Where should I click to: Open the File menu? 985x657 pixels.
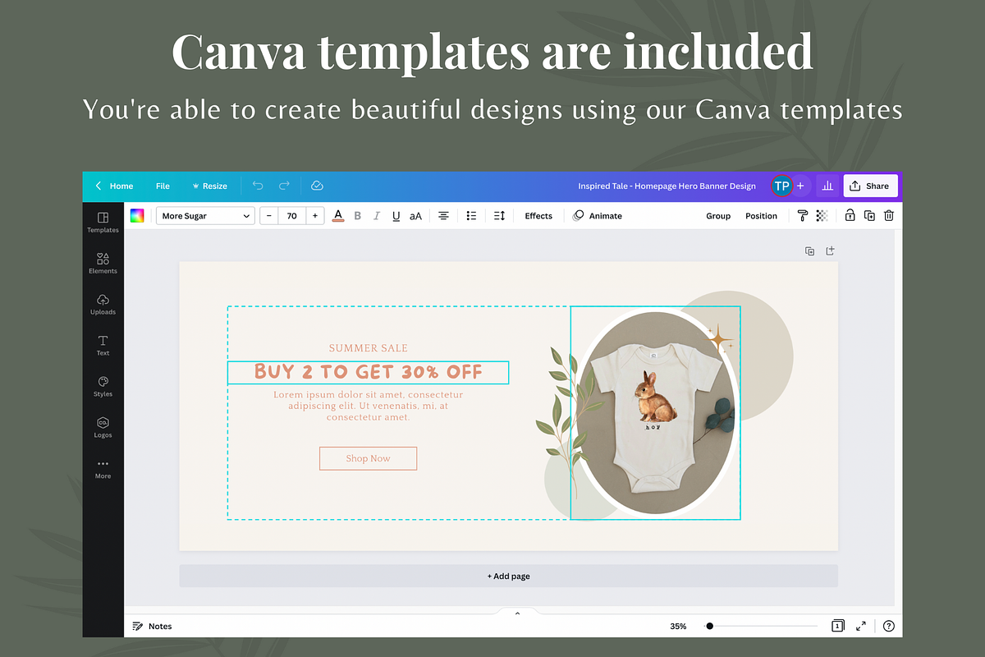click(x=163, y=186)
